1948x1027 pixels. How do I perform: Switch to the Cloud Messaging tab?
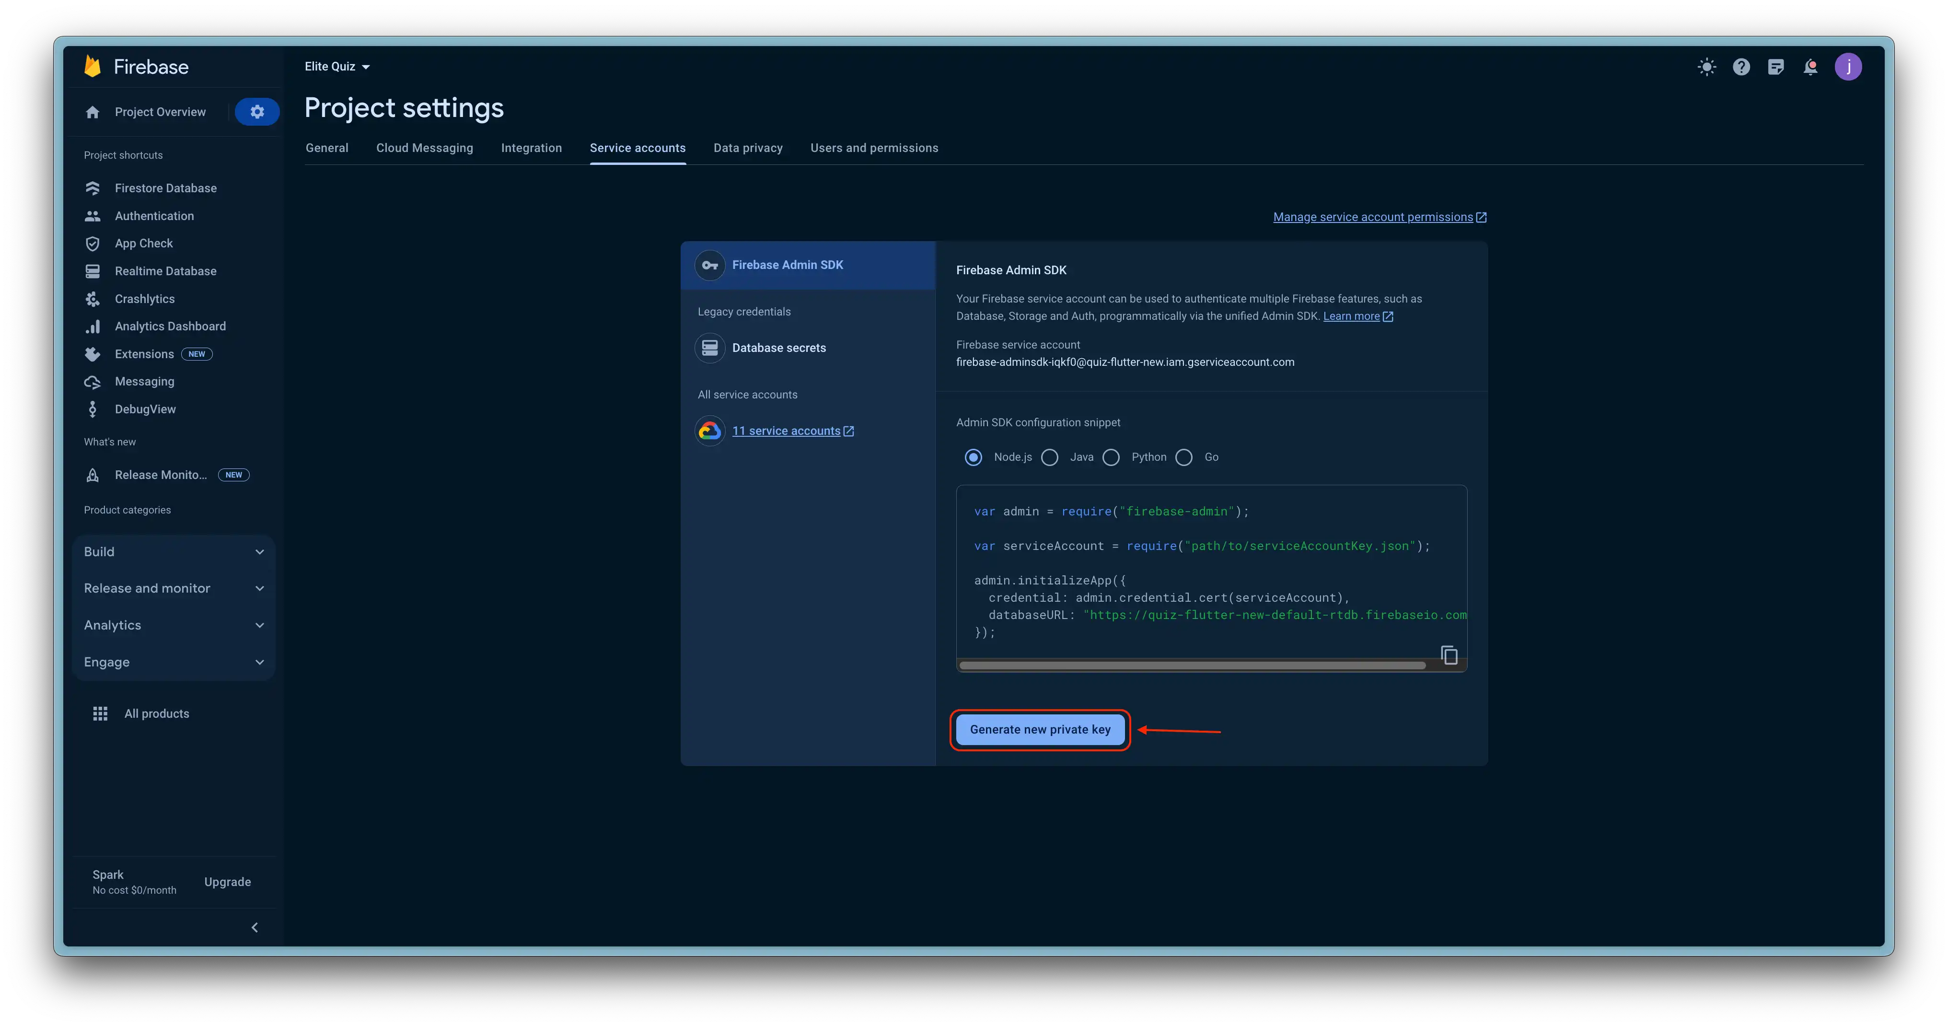pos(424,148)
